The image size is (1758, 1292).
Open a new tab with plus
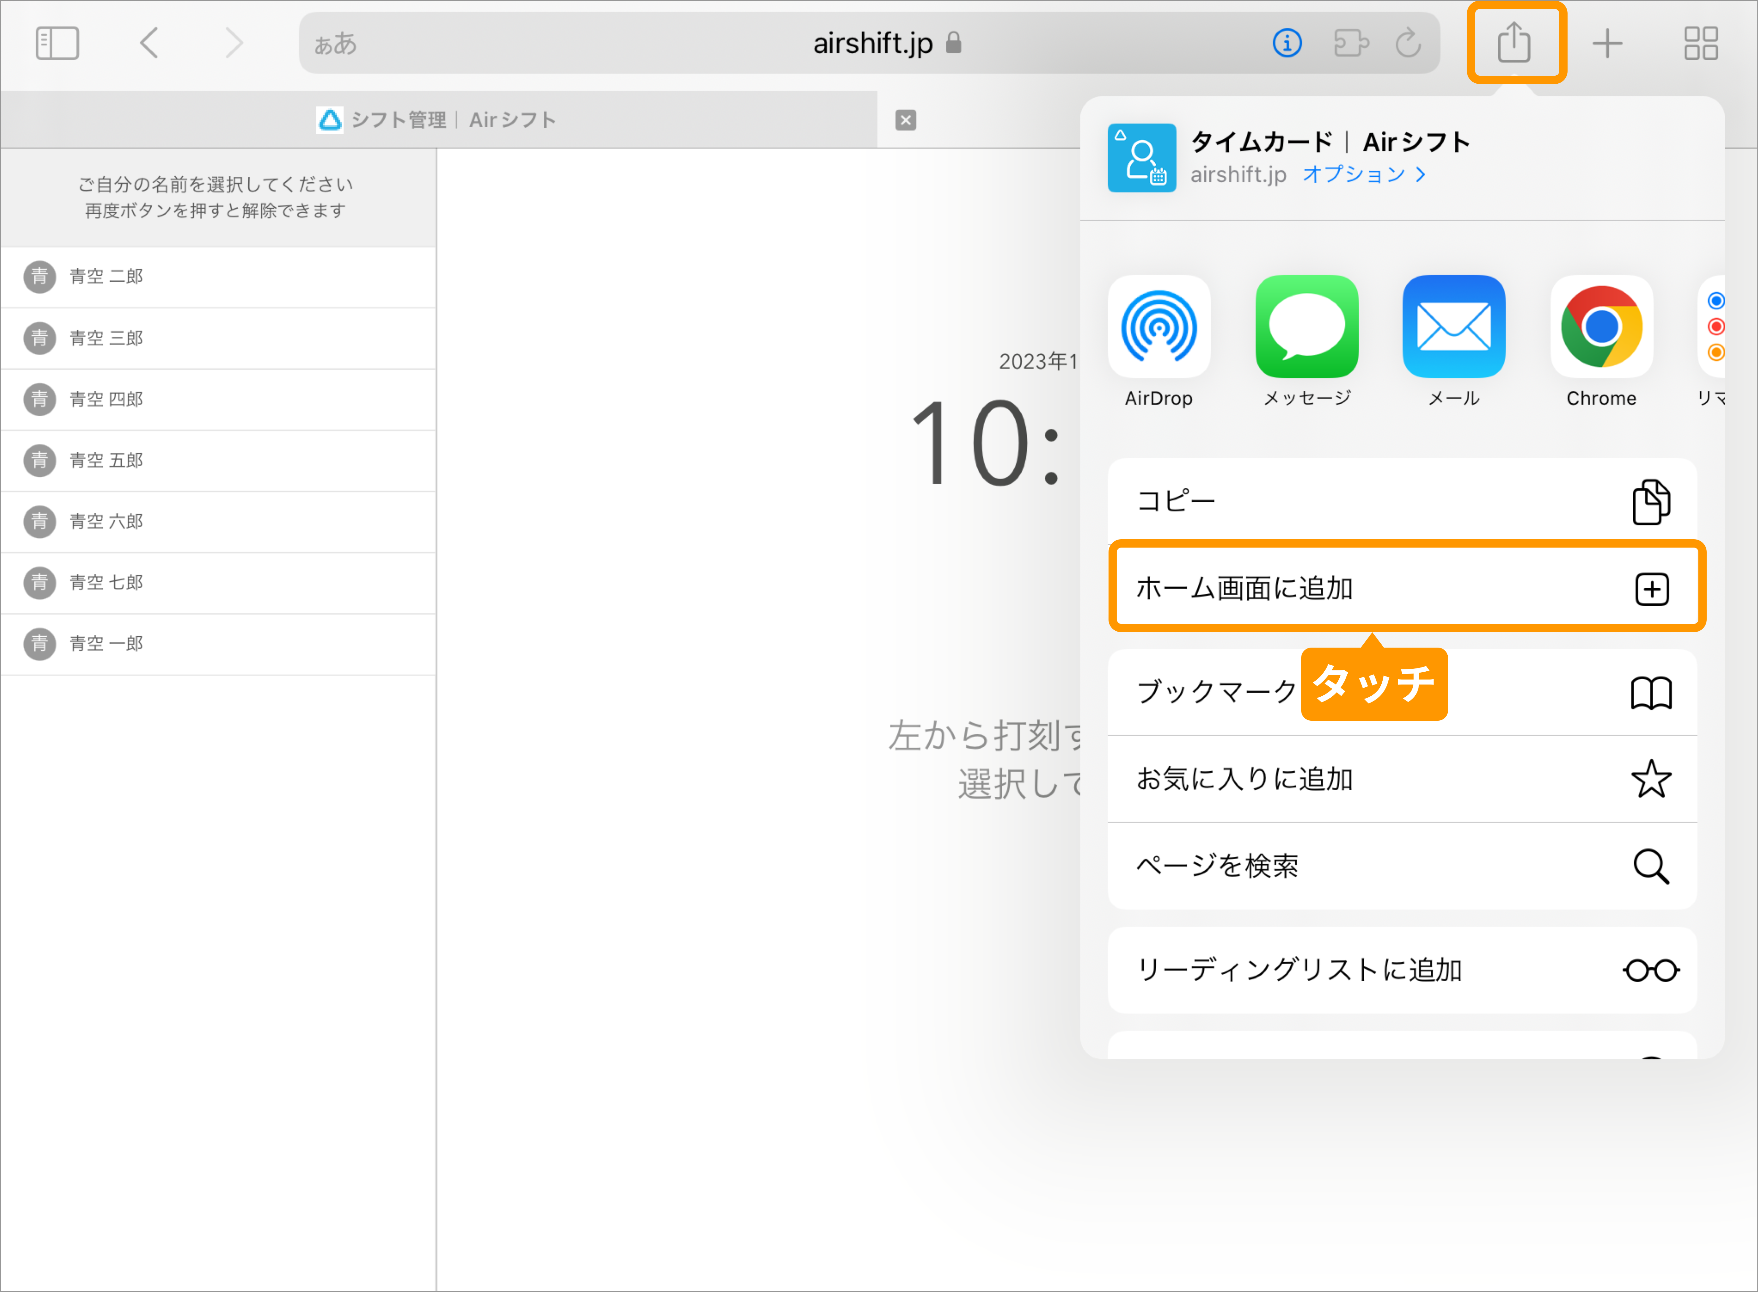[x=1607, y=43]
